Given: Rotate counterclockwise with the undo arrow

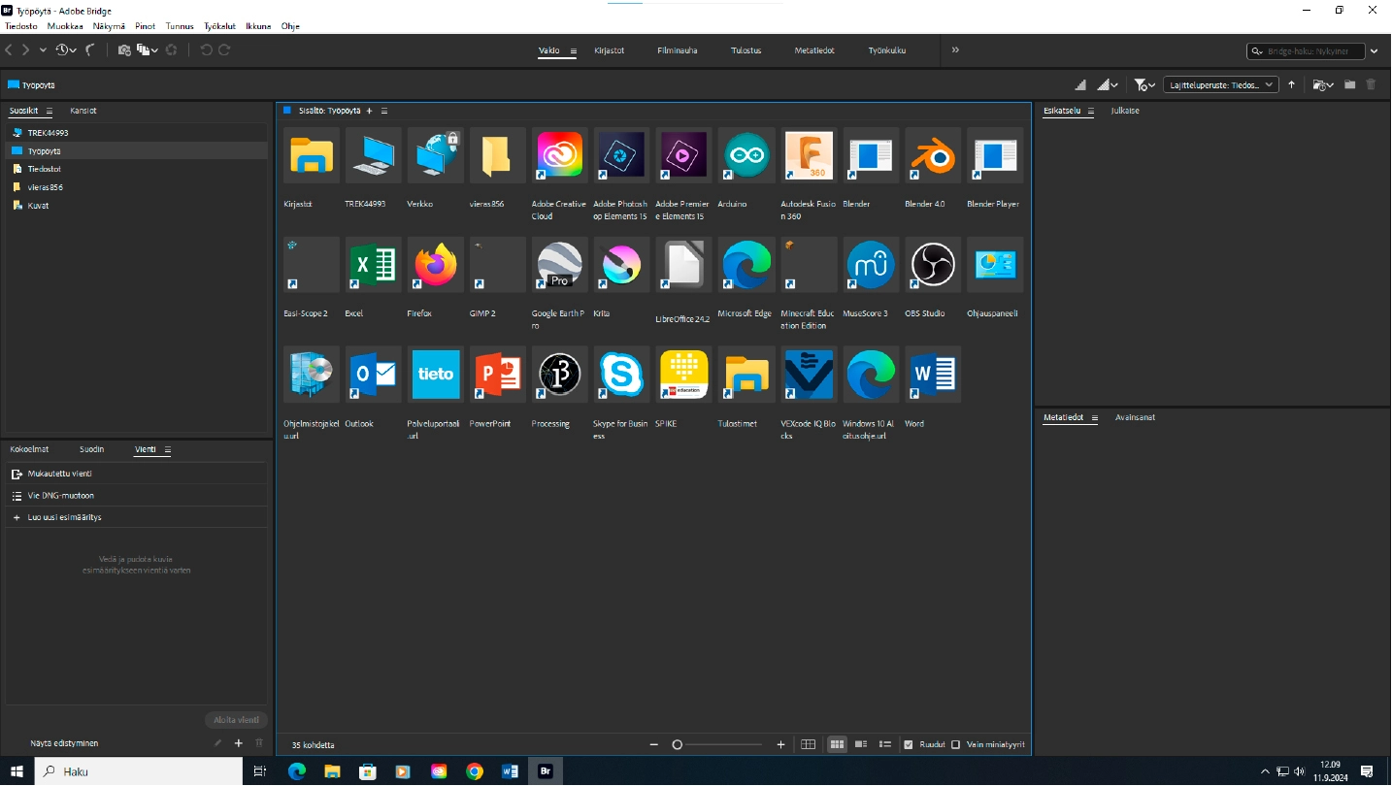Looking at the screenshot, I should click(206, 49).
